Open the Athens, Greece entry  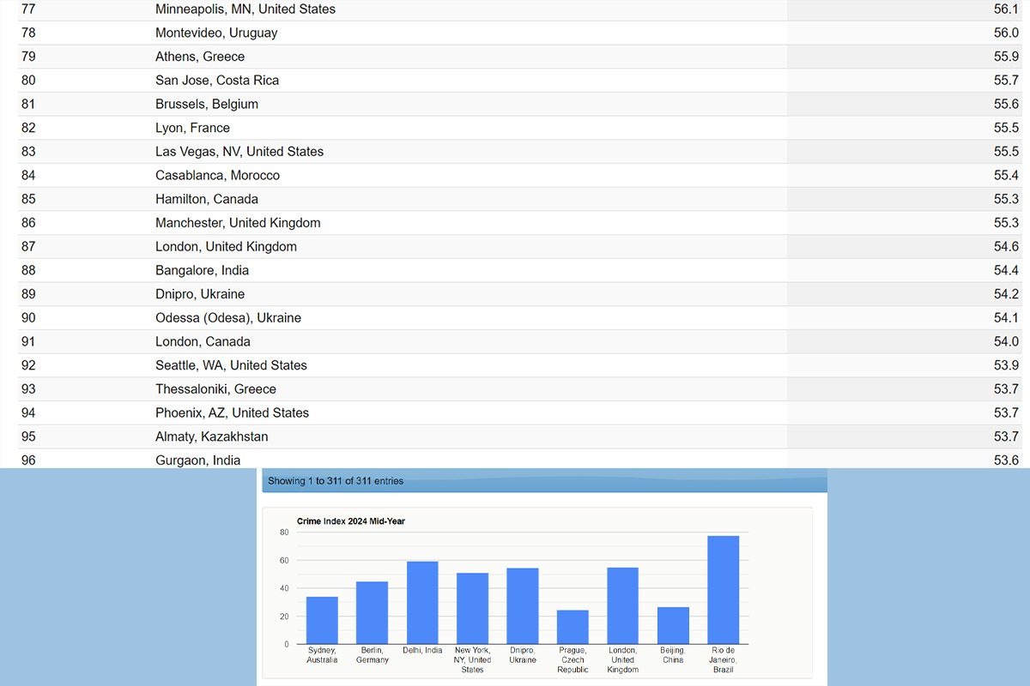click(200, 57)
